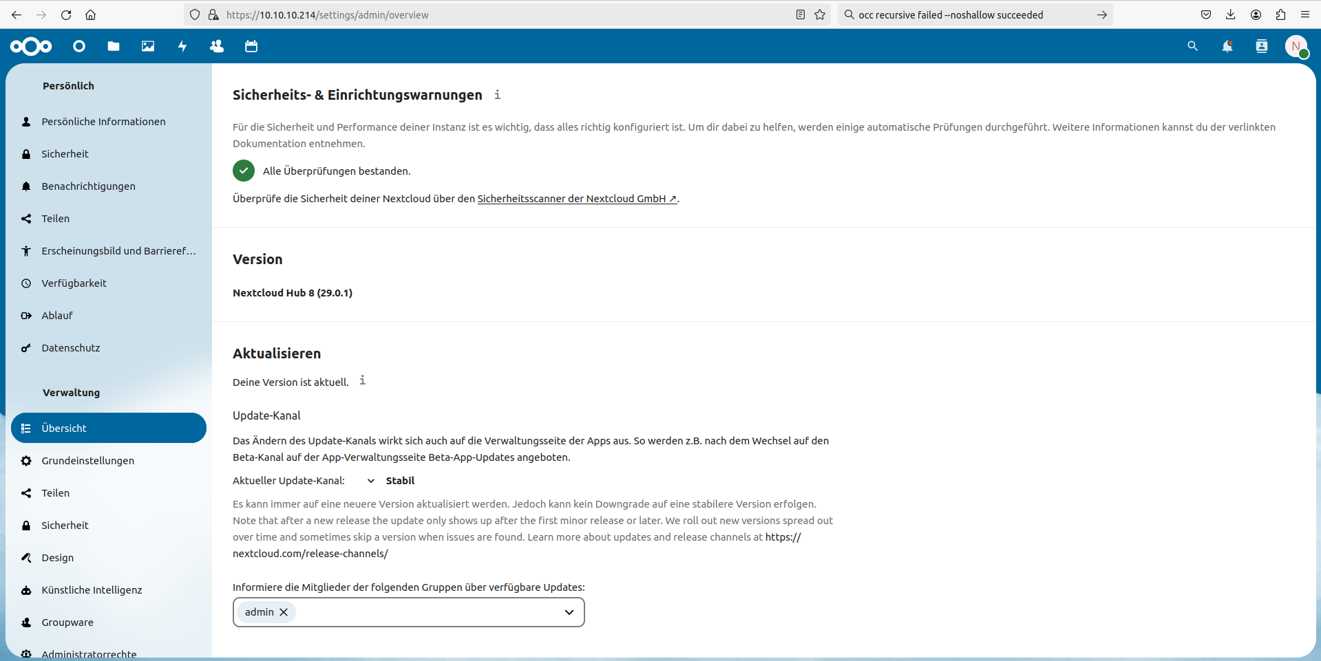Image resolution: width=1321 pixels, height=661 pixels.
Task: Open the user avatar menu
Action: (1296, 46)
